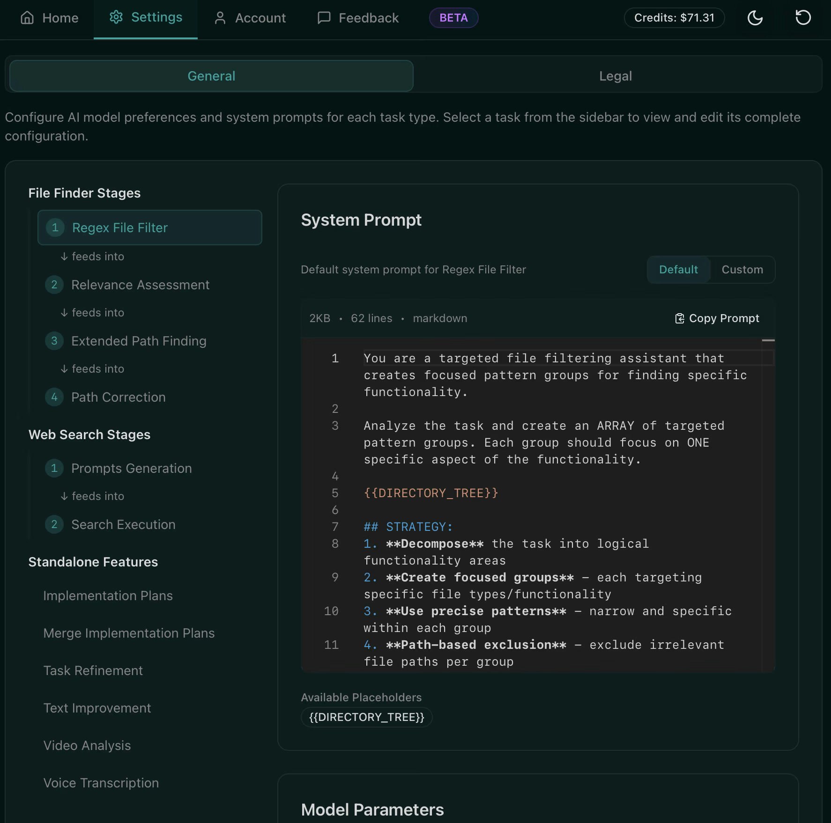Image resolution: width=831 pixels, height=823 pixels.
Task: Switch to Custom system prompt mode
Action: click(x=742, y=270)
